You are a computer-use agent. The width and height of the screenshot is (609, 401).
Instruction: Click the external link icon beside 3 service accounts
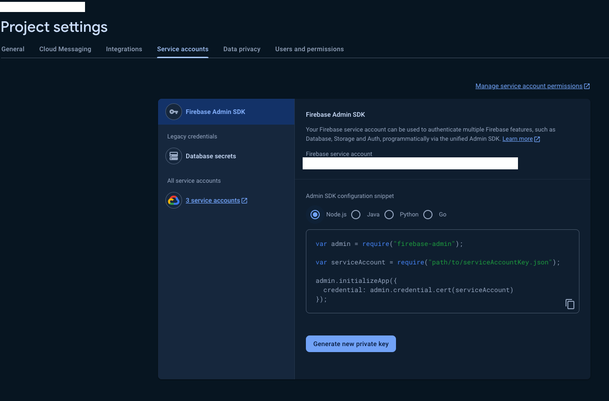pyautogui.click(x=244, y=200)
